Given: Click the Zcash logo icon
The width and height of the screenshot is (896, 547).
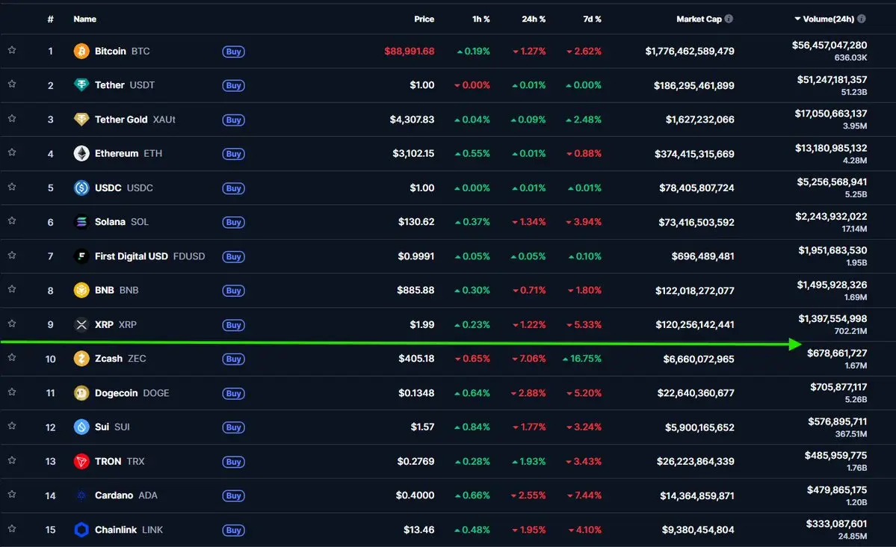Looking at the screenshot, I should 81,359.
